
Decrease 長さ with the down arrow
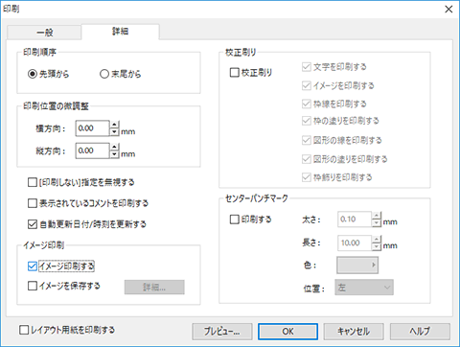[x=377, y=246]
